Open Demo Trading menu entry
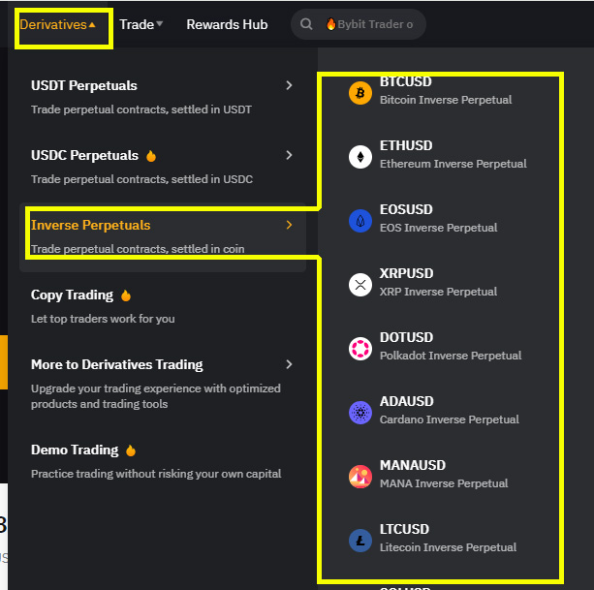Viewport: 594px width, 590px height. click(163, 461)
